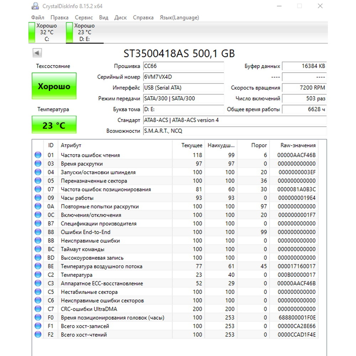Open the Сервис menu
Screen dimensions: 356x356
point(84,17)
